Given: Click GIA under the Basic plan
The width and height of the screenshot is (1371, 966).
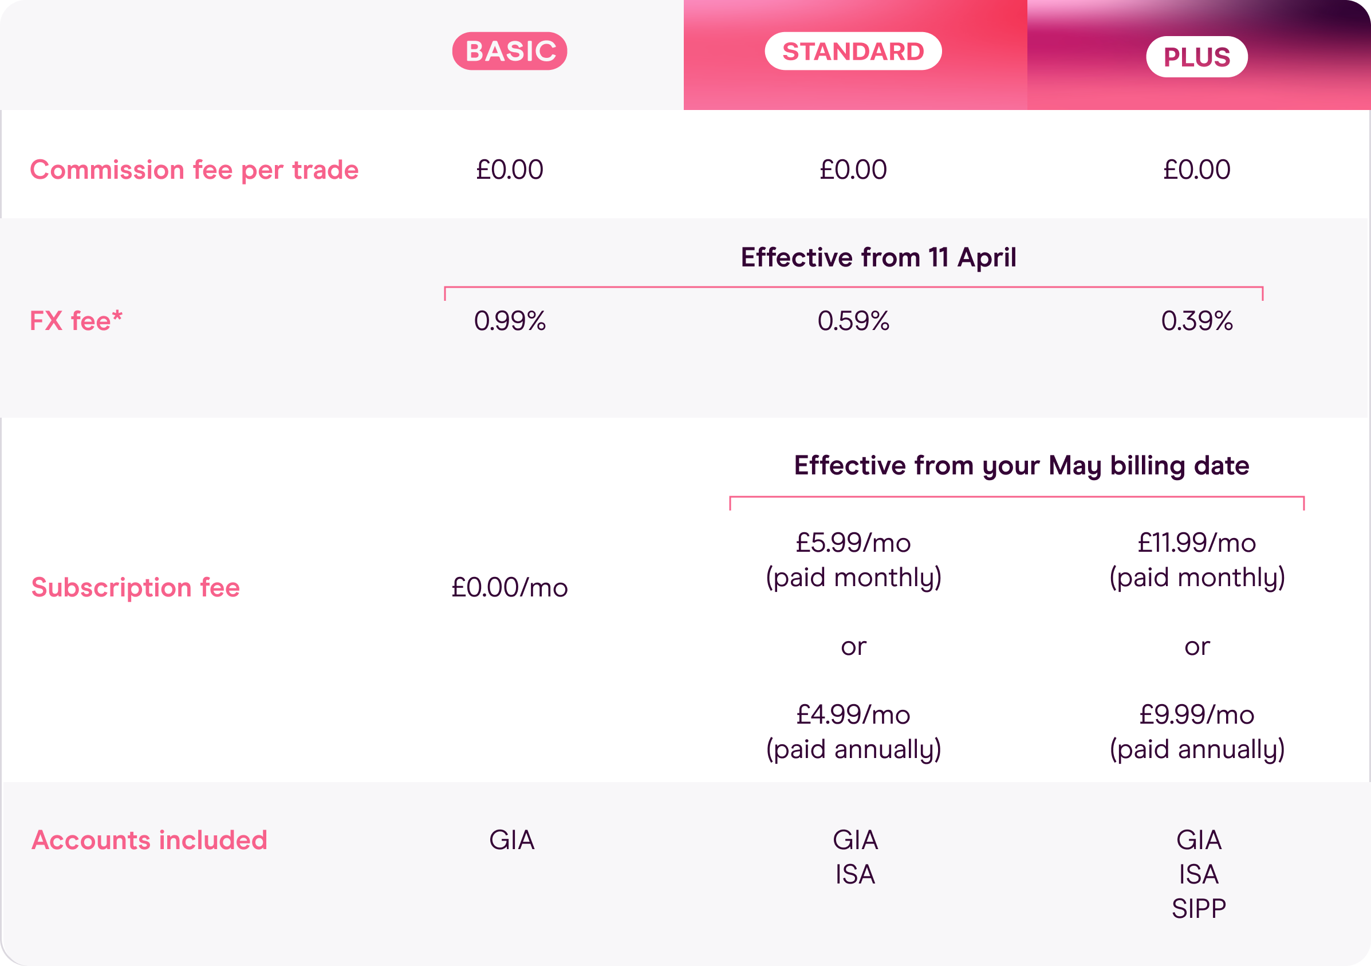Looking at the screenshot, I should pos(512,840).
